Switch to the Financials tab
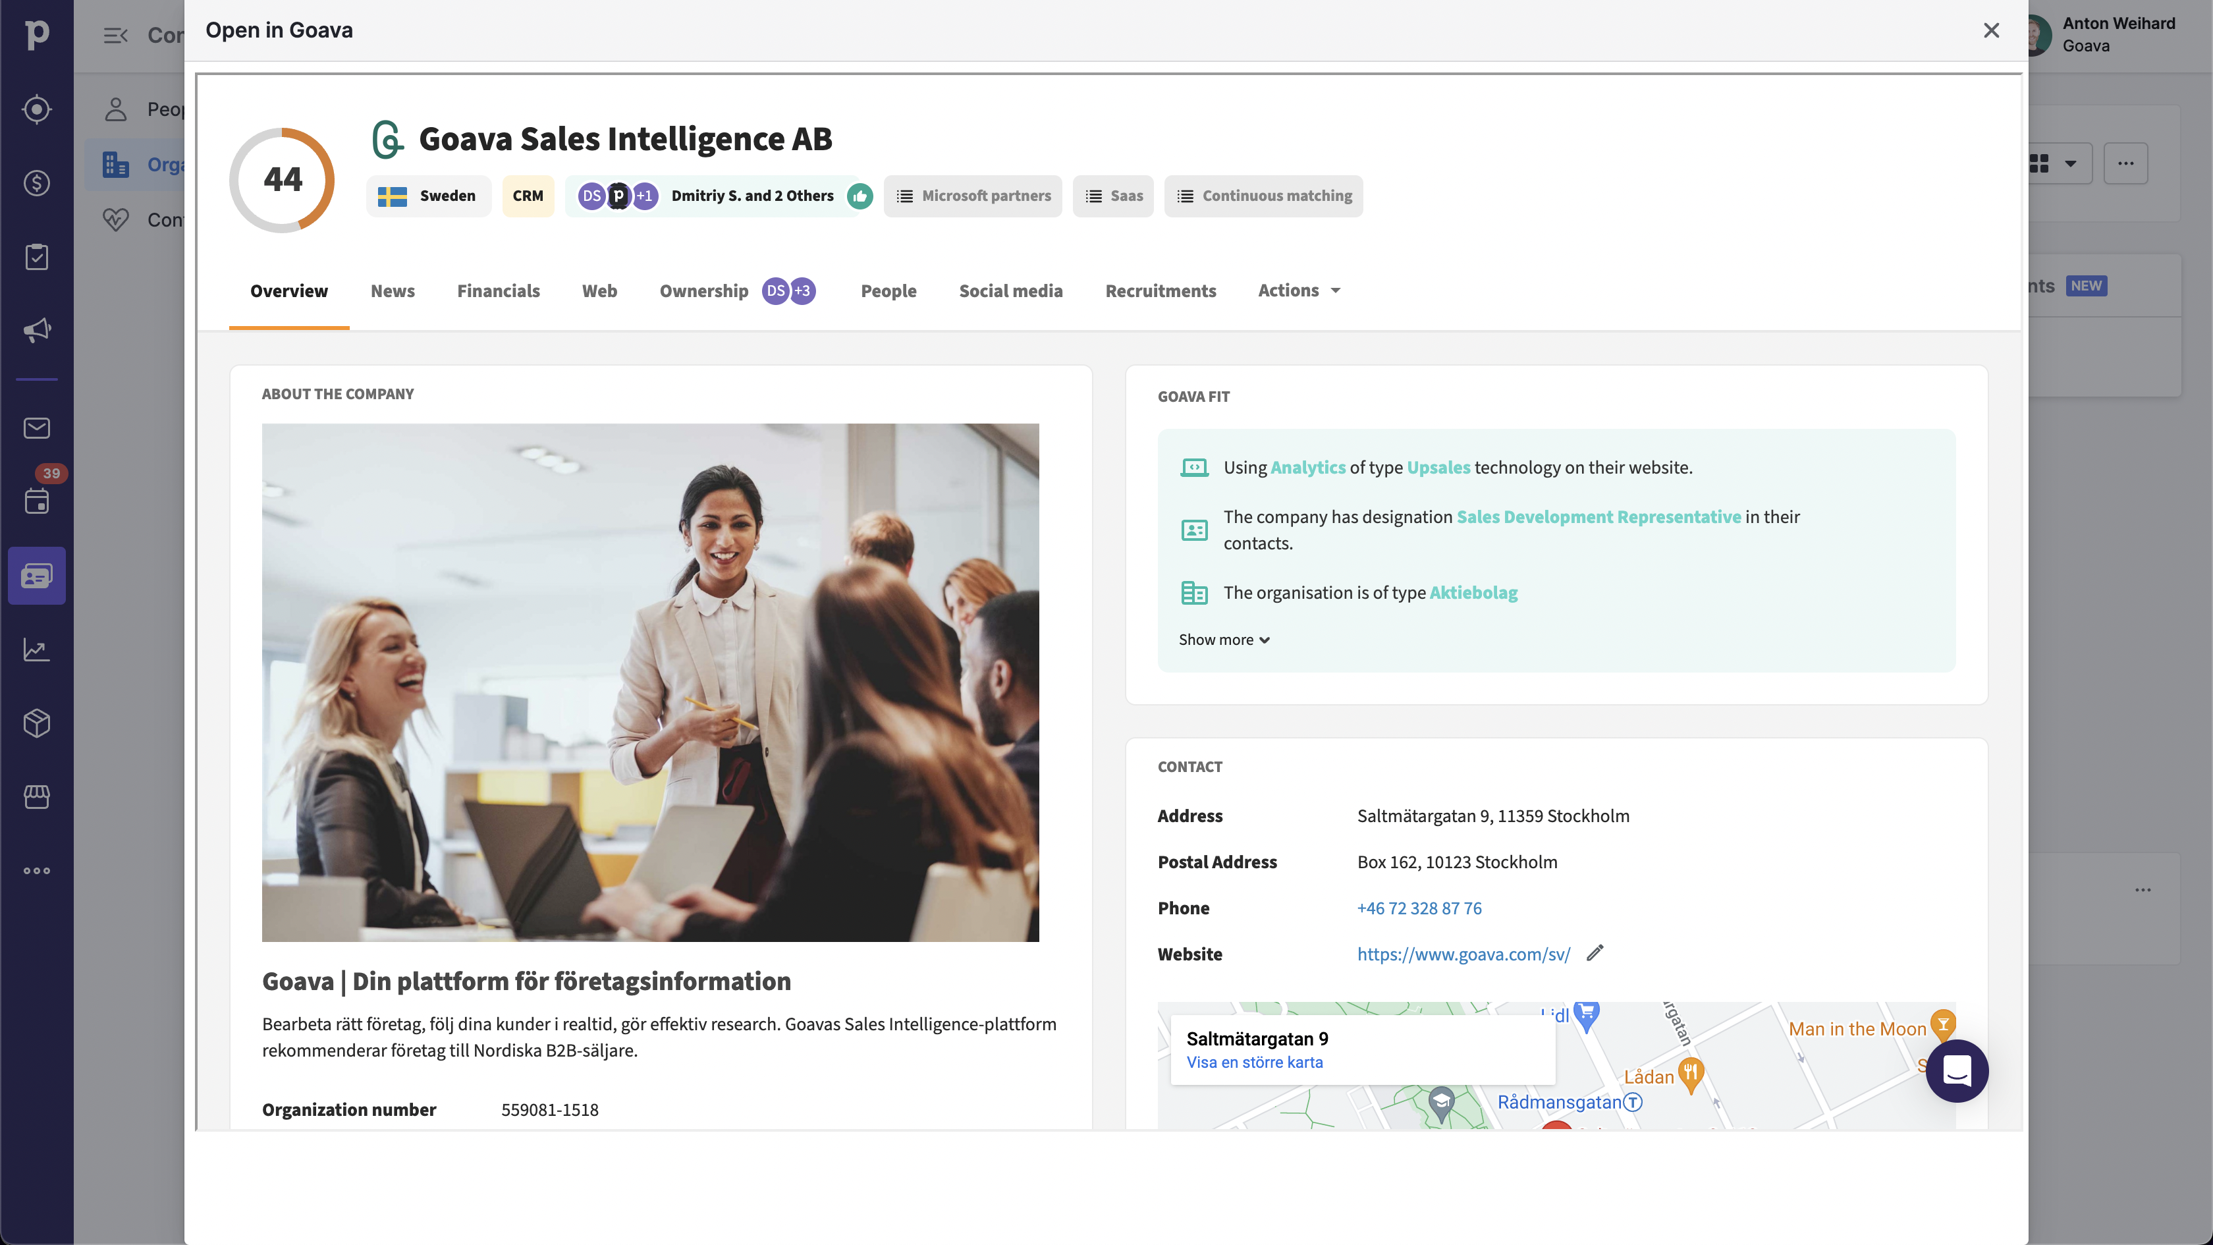The image size is (2213, 1245). point(499,290)
